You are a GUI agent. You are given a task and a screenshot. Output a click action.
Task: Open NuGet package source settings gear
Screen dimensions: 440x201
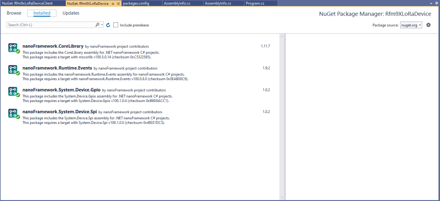(428, 25)
